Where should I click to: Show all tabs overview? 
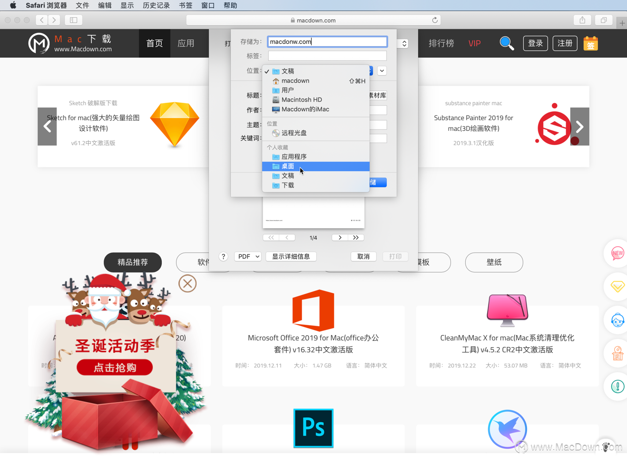604,20
